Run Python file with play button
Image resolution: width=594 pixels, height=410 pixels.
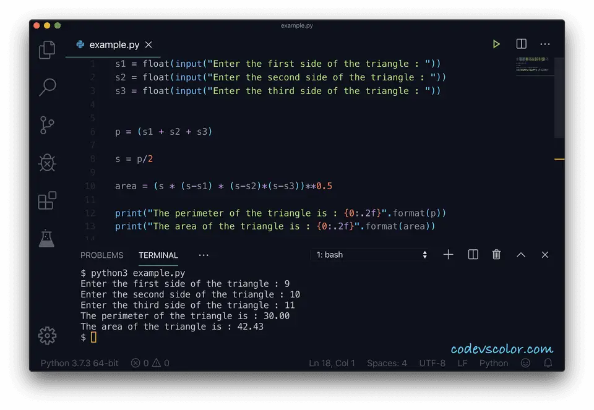[x=496, y=45]
